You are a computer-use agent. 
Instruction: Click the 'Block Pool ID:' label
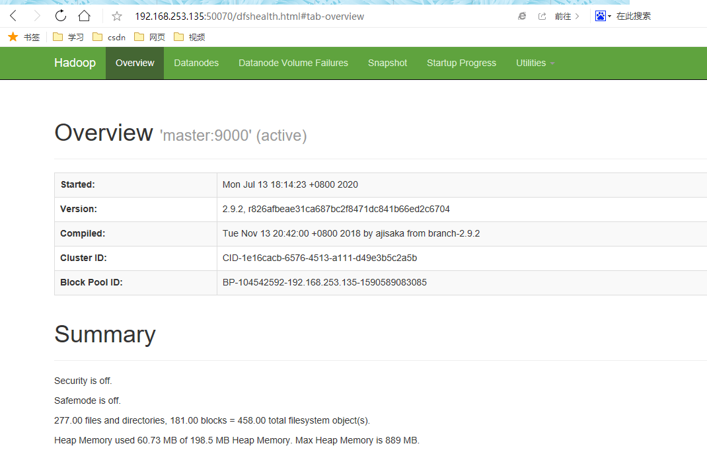coord(92,282)
